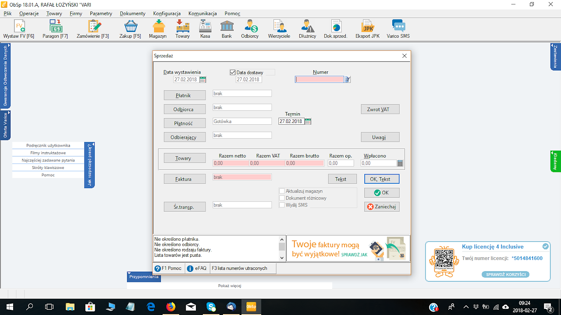Click the Wpłacono amount field
This screenshot has width=561, height=315.
379,163
